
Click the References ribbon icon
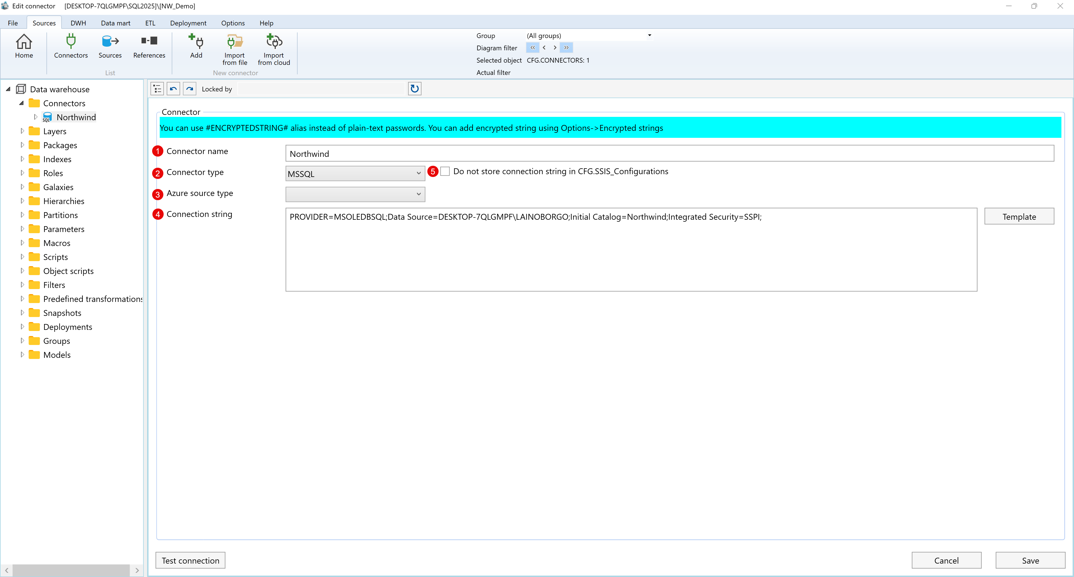point(149,46)
